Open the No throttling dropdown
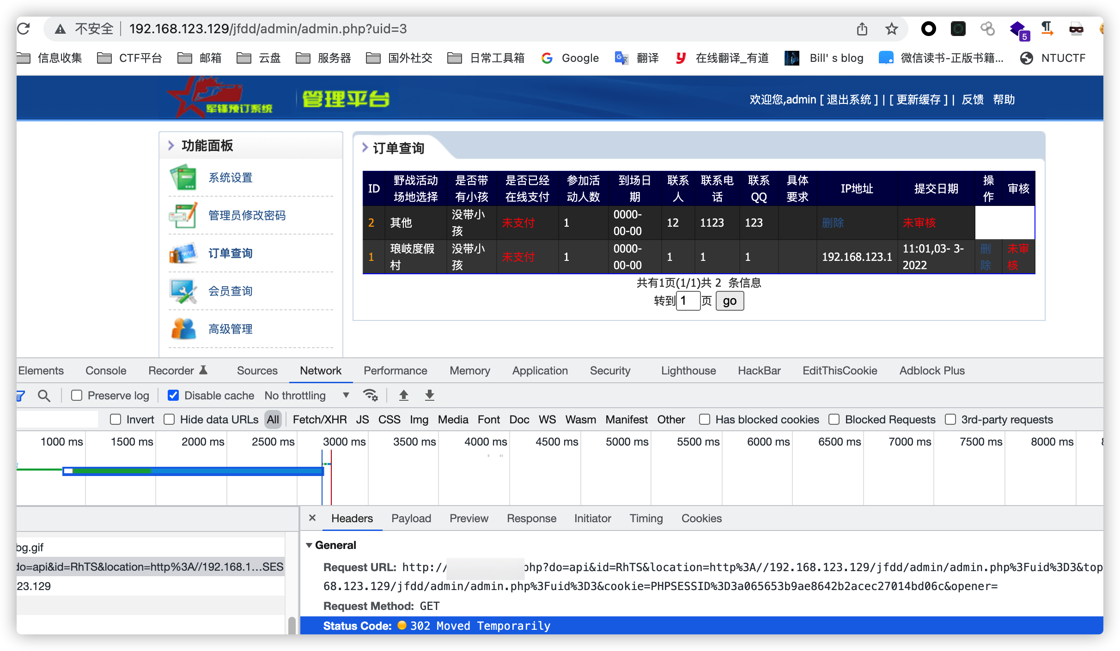Screen dimensions: 1120x651 click(x=307, y=396)
